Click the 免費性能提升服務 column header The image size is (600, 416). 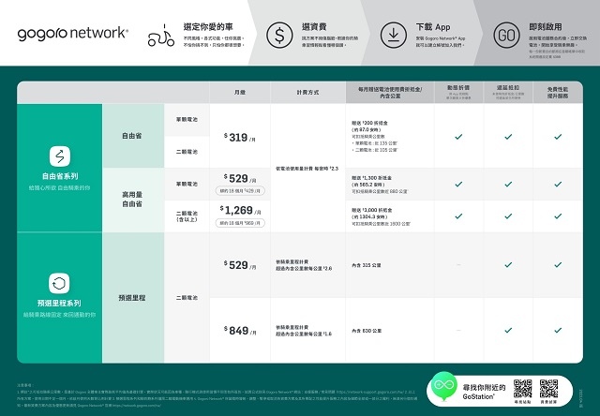pyautogui.click(x=558, y=93)
